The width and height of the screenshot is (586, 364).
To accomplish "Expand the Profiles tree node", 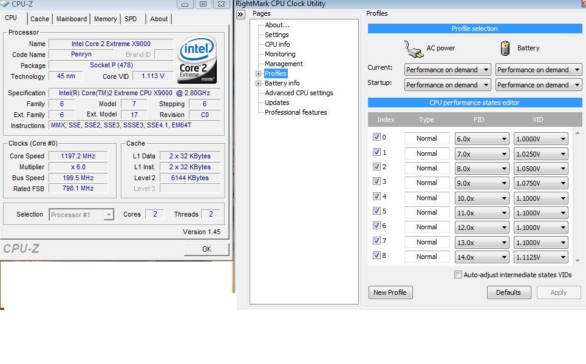I will click(258, 73).
